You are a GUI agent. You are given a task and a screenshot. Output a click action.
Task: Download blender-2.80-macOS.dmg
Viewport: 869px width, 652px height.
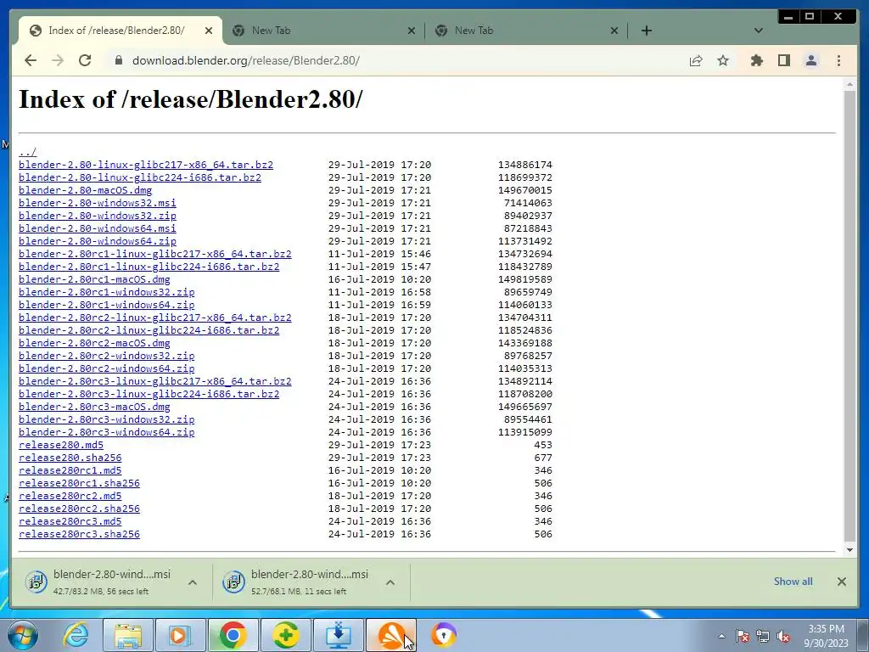(x=86, y=190)
